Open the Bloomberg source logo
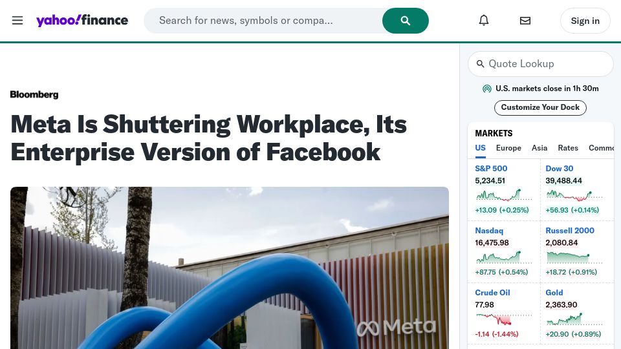621x349 pixels. (x=34, y=94)
